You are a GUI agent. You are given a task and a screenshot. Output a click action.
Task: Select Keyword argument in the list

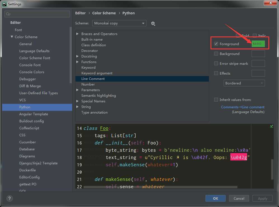coord(97,73)
